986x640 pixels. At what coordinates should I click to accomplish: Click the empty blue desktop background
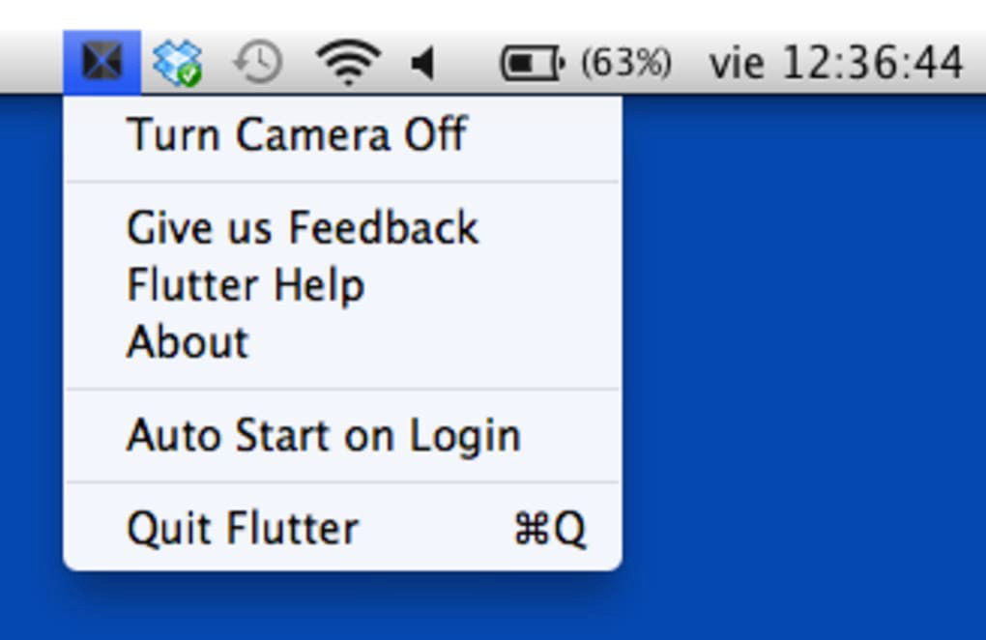click(x=802, y=367)
